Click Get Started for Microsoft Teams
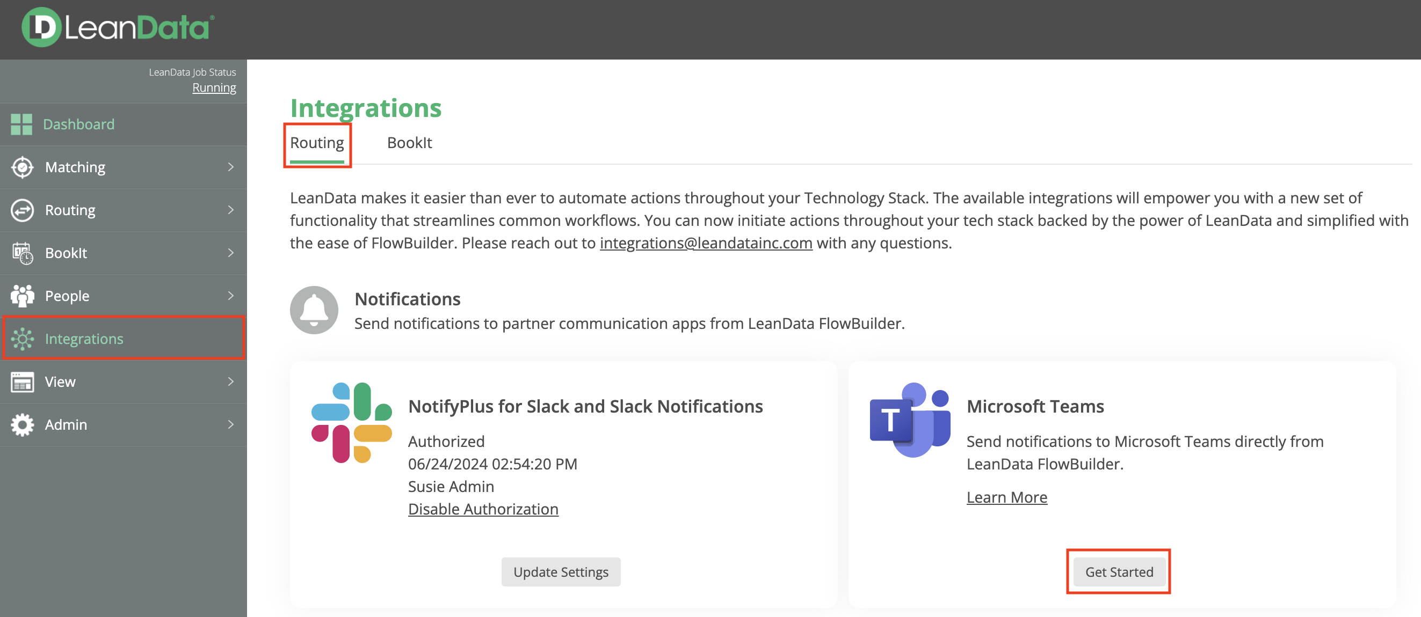 (1119, 572)
